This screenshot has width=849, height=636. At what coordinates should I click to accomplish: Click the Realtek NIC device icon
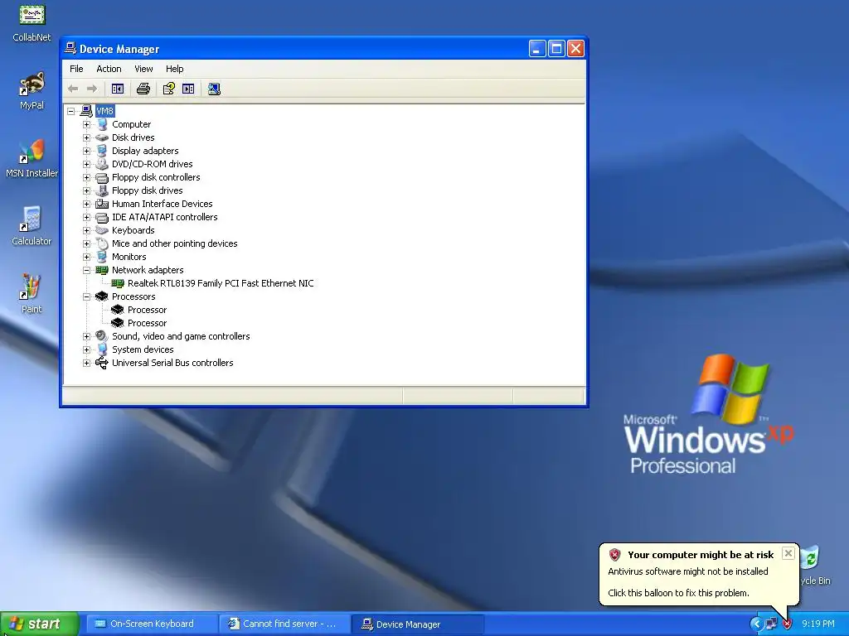[x=118, y=283]
